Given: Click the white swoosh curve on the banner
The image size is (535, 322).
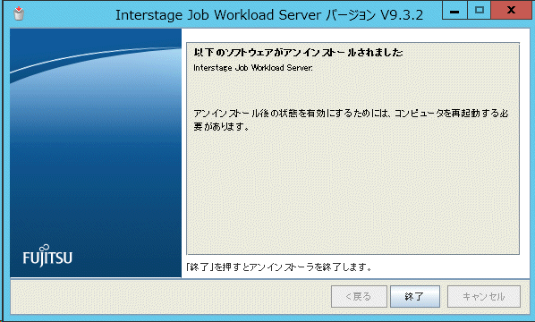Looking at the screenshot, I should (x=96, y=61).
